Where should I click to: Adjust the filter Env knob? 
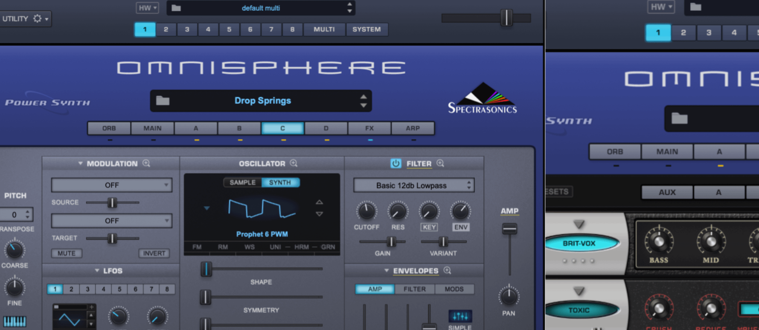point(460,211)
